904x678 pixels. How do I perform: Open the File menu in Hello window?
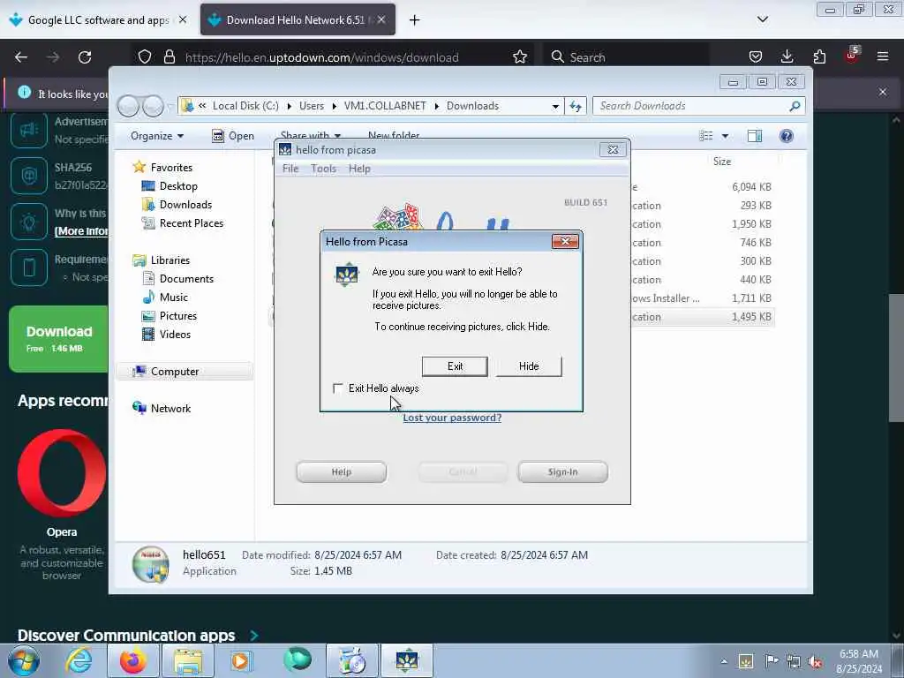(x=290, y=169)
